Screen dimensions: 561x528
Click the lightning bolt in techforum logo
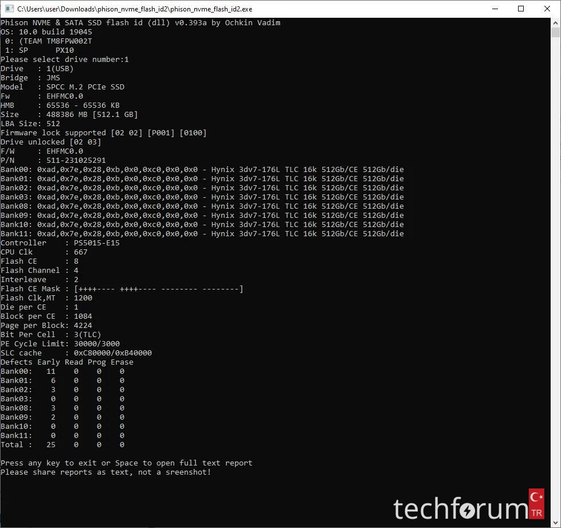click(x=468, y=510)
